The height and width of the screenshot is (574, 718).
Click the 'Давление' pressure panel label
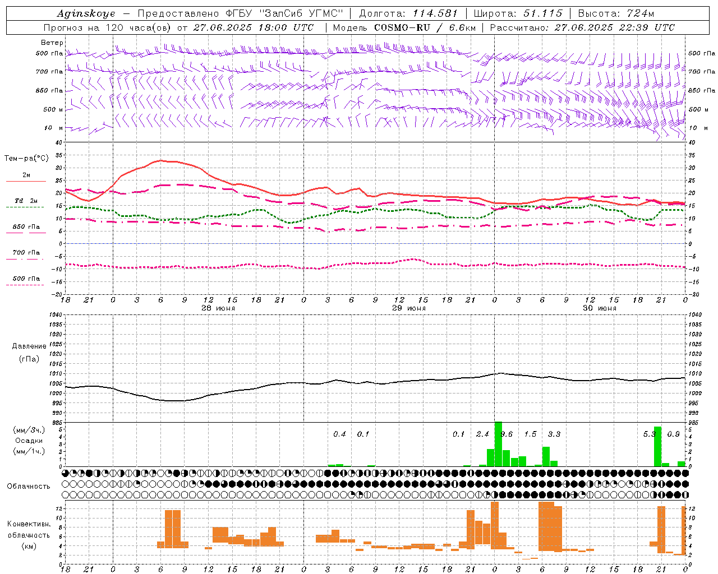tap(29, 346)
